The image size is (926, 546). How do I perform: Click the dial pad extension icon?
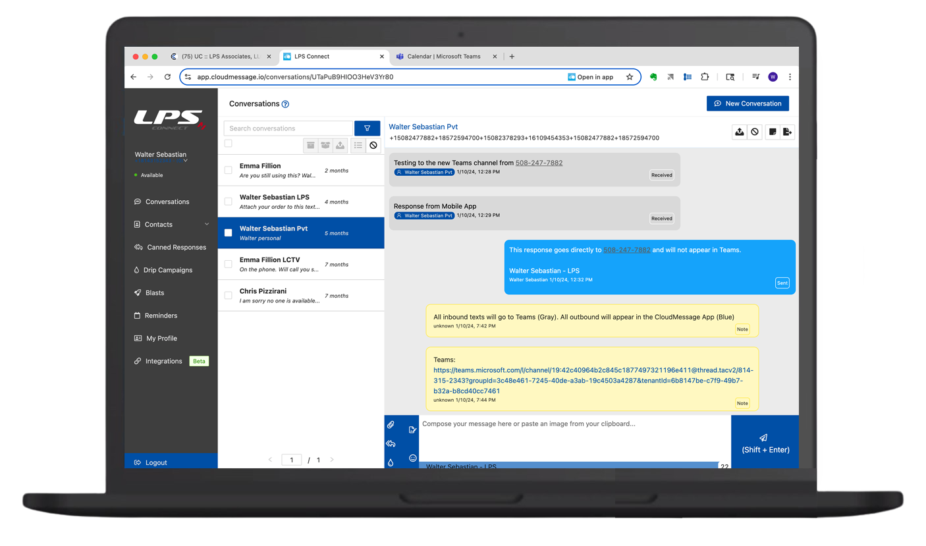click(x=688, y=77)
